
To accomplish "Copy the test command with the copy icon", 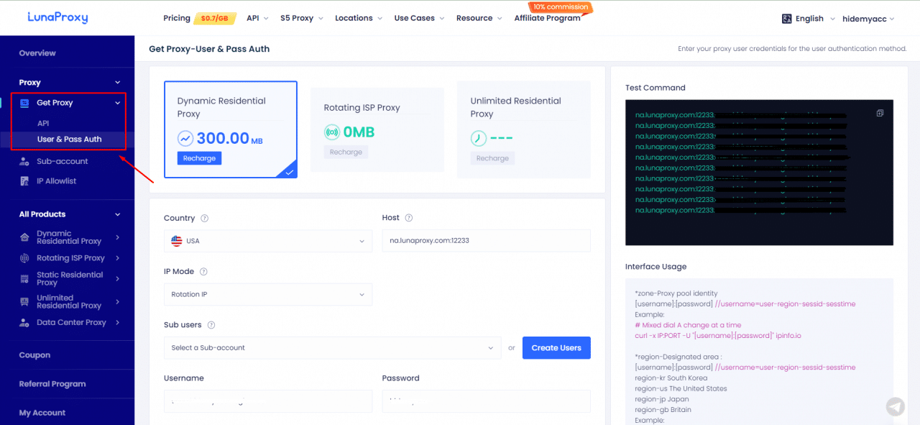I will [880, 114].
